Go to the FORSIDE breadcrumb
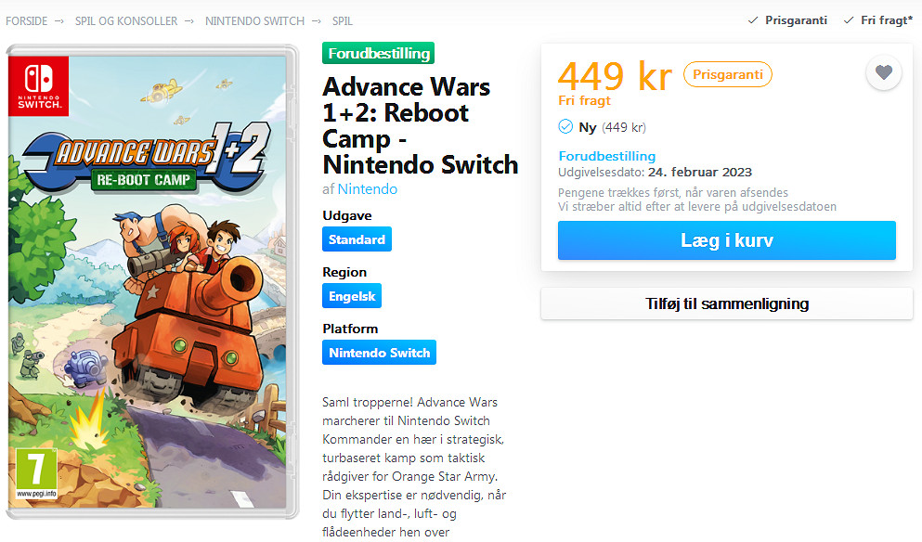This screenshot has width=922, height=542. 26,20
